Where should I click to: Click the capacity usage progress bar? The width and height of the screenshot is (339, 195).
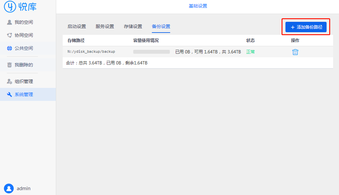click(x=152, y=52)
